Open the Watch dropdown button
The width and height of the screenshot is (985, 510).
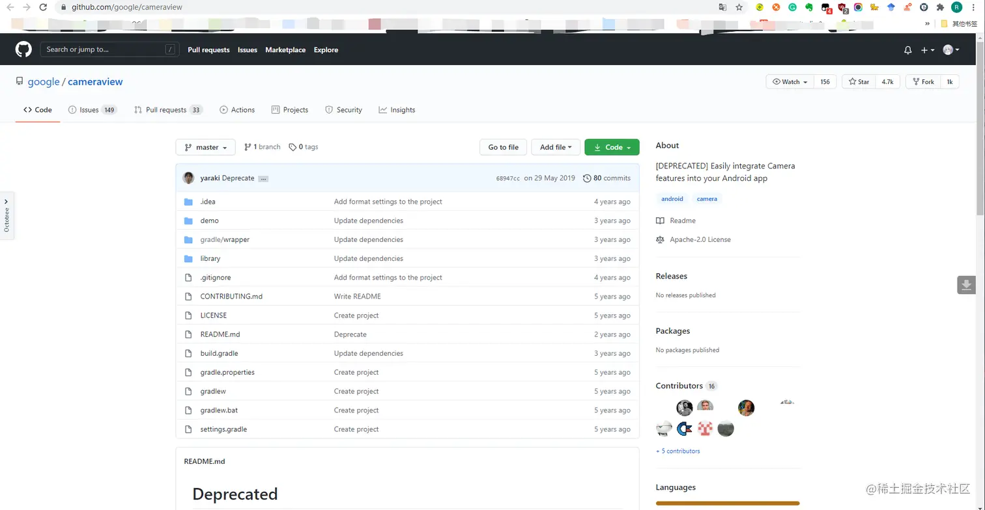[790, 82]
